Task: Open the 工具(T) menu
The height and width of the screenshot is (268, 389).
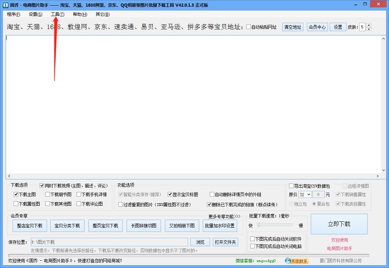Action: pyautogui.click(x=57, y=14)
